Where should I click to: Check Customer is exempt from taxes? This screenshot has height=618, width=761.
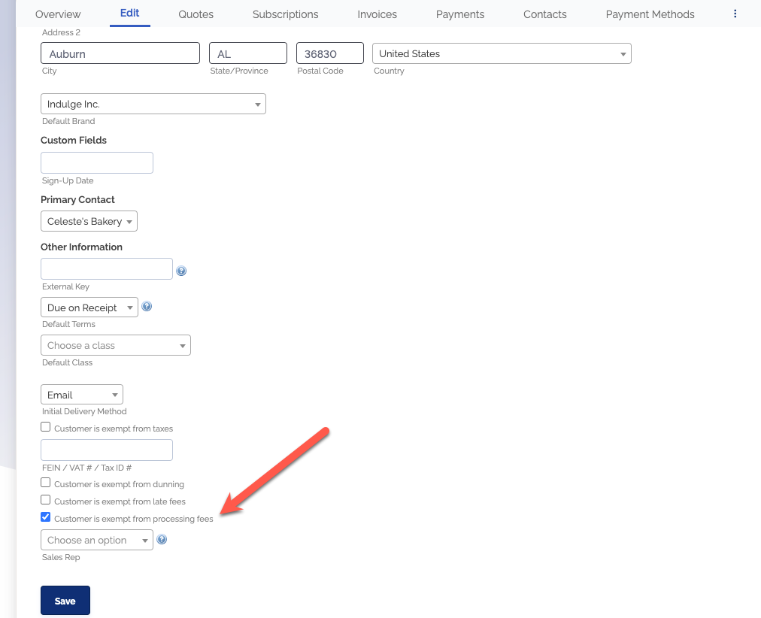pos(46,427)
